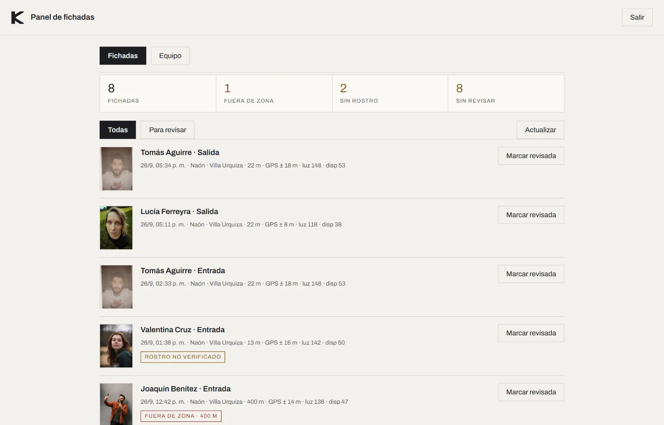The image size is (664, 425).
Task: Click Salir to log out
Action: pyautogui.click(x=637, y=17)
